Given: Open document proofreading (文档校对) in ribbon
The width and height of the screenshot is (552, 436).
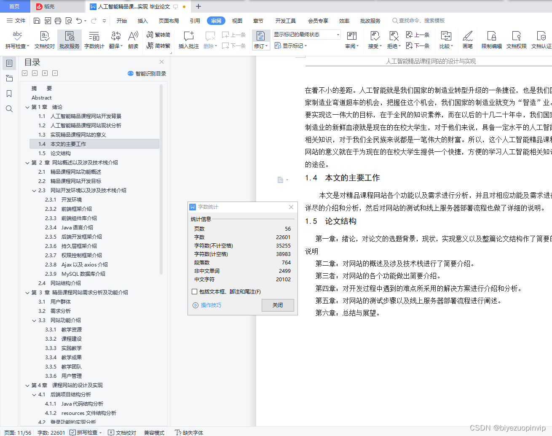Looking at the screenshot, I should 45,40.
